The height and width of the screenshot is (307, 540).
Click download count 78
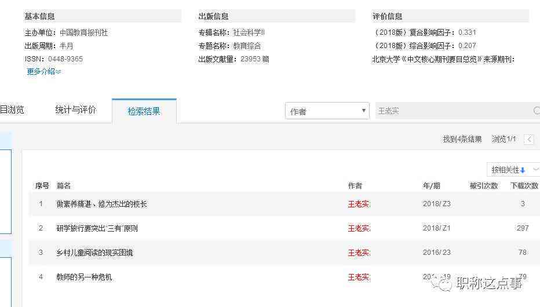point(523,253)
